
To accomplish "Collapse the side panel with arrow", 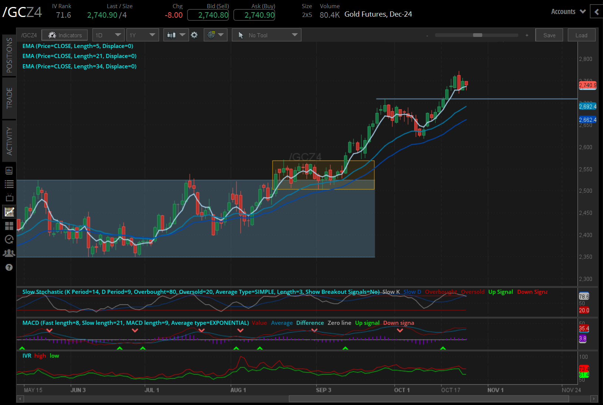I will [596, 12].
